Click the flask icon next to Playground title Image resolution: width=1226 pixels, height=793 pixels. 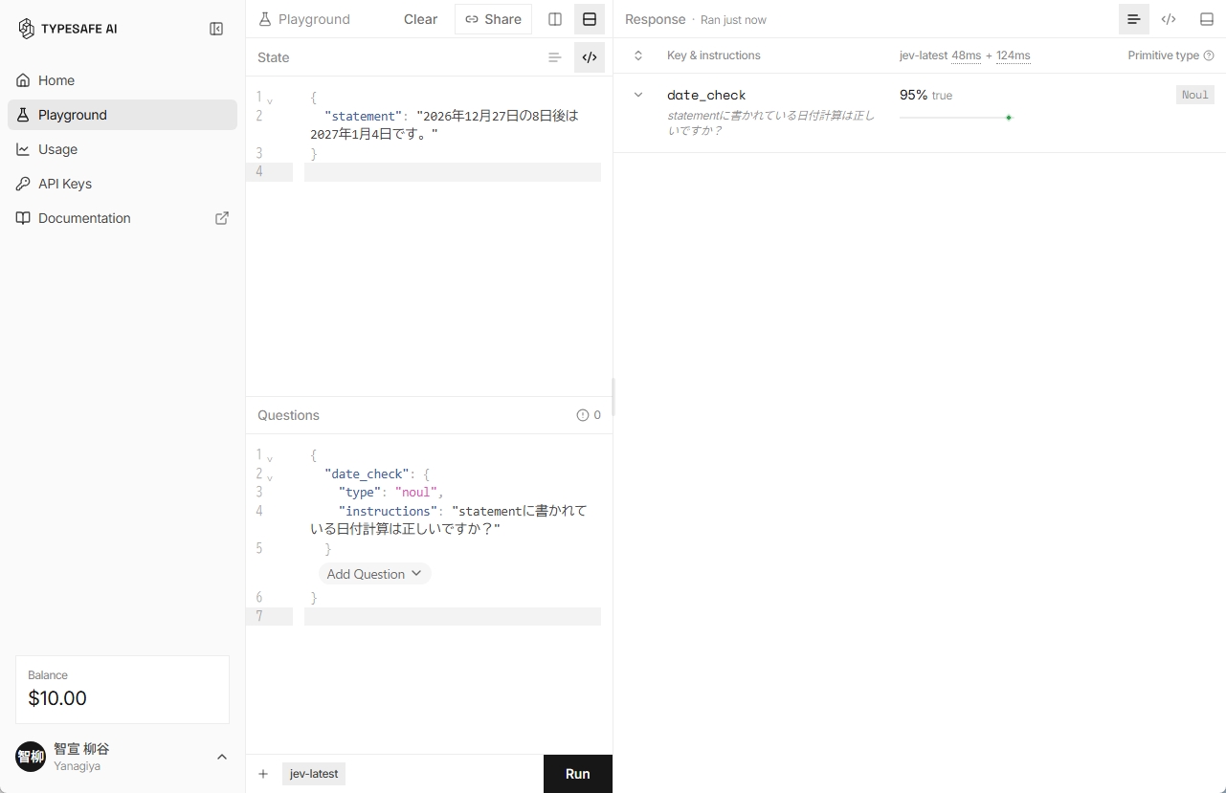tap(265, 19)
